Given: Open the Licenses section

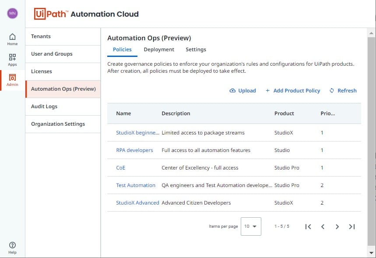Looking at the screenshot, I should (63, 71).
